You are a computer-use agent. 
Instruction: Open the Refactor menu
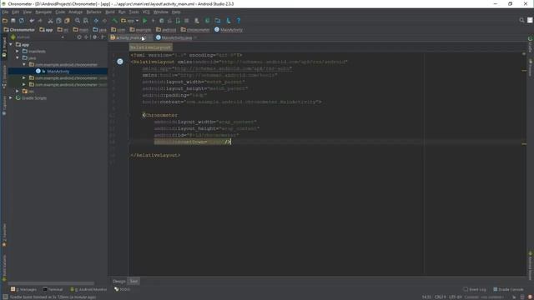pos(93,12)
